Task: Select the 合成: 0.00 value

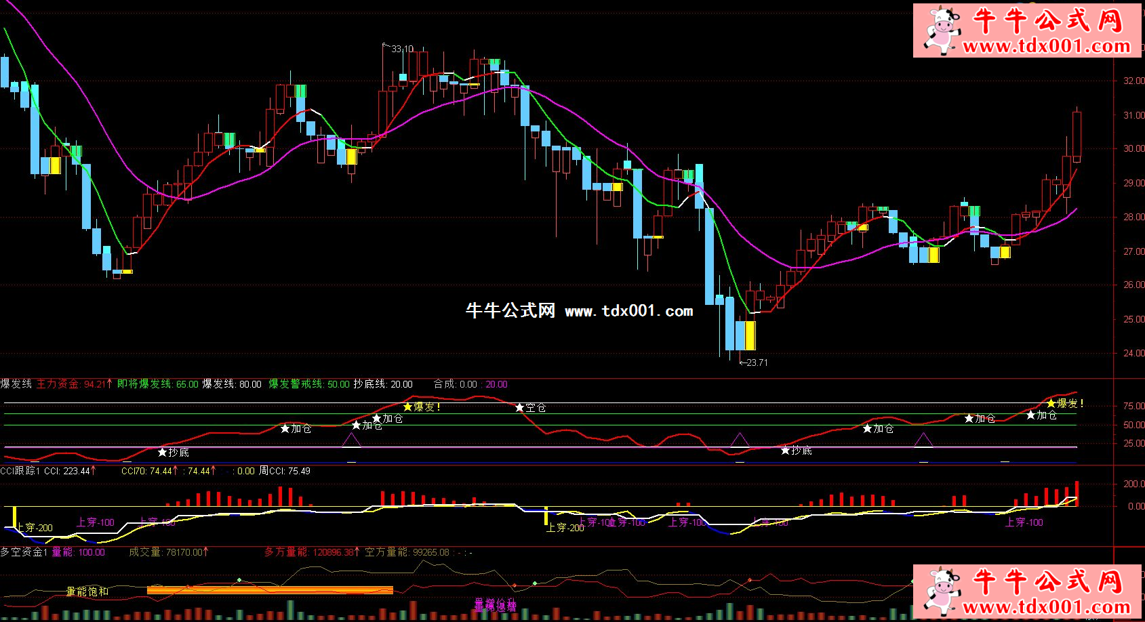Action: click(x=456, y=384)
